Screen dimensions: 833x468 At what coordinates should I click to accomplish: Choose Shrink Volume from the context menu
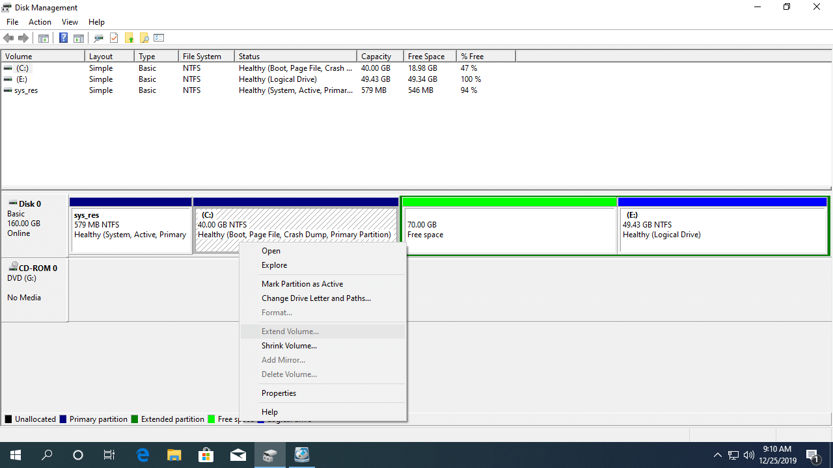[x=289, y=346]
